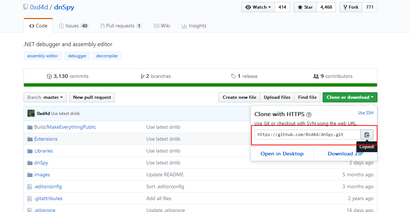Screen dimensions: 410x212
Task: View the 3,130 commits
Action: click(x=68, y=76)
